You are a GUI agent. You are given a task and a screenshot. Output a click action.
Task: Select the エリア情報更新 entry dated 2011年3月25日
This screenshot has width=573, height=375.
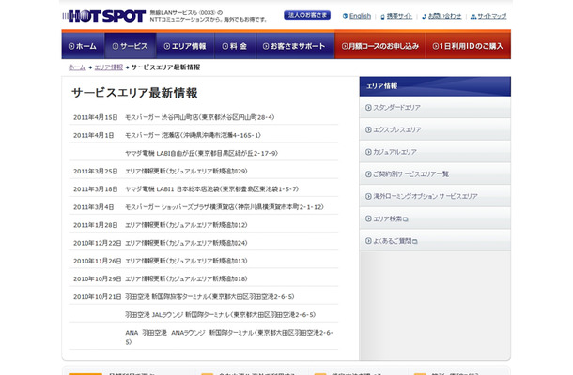[x=186, y=171]
